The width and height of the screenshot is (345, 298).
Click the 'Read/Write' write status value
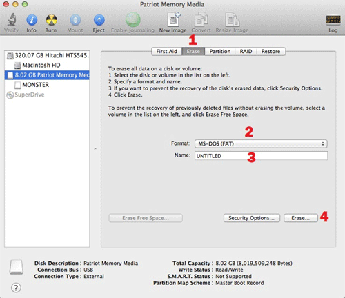[x=229, y=270]
